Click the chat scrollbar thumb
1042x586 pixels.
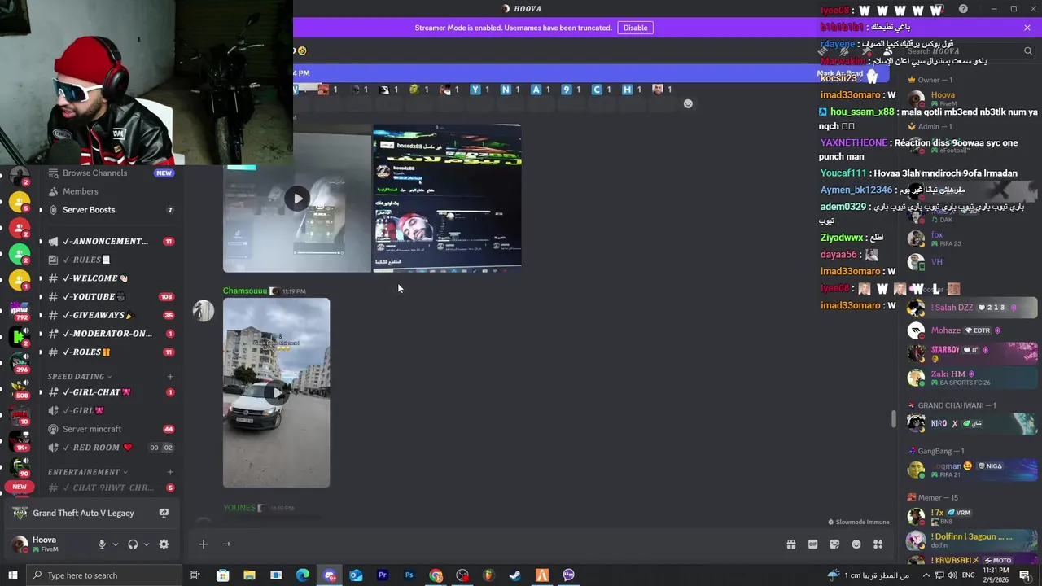tap(894, 419)
